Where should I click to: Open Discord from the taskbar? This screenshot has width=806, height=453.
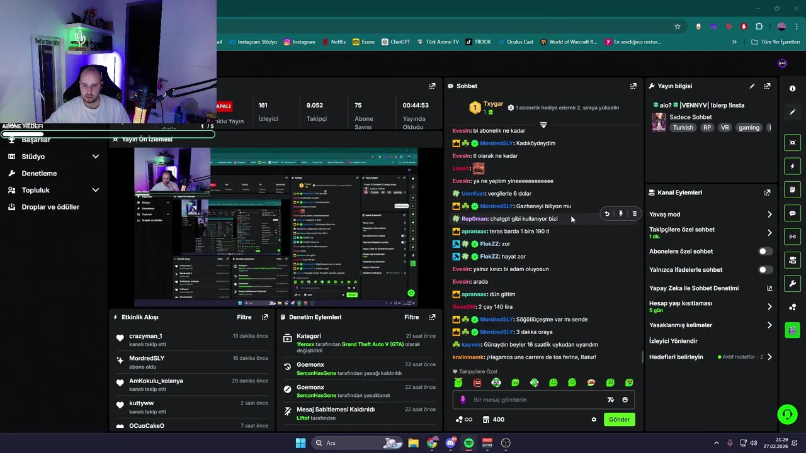[x=450, y=443]
